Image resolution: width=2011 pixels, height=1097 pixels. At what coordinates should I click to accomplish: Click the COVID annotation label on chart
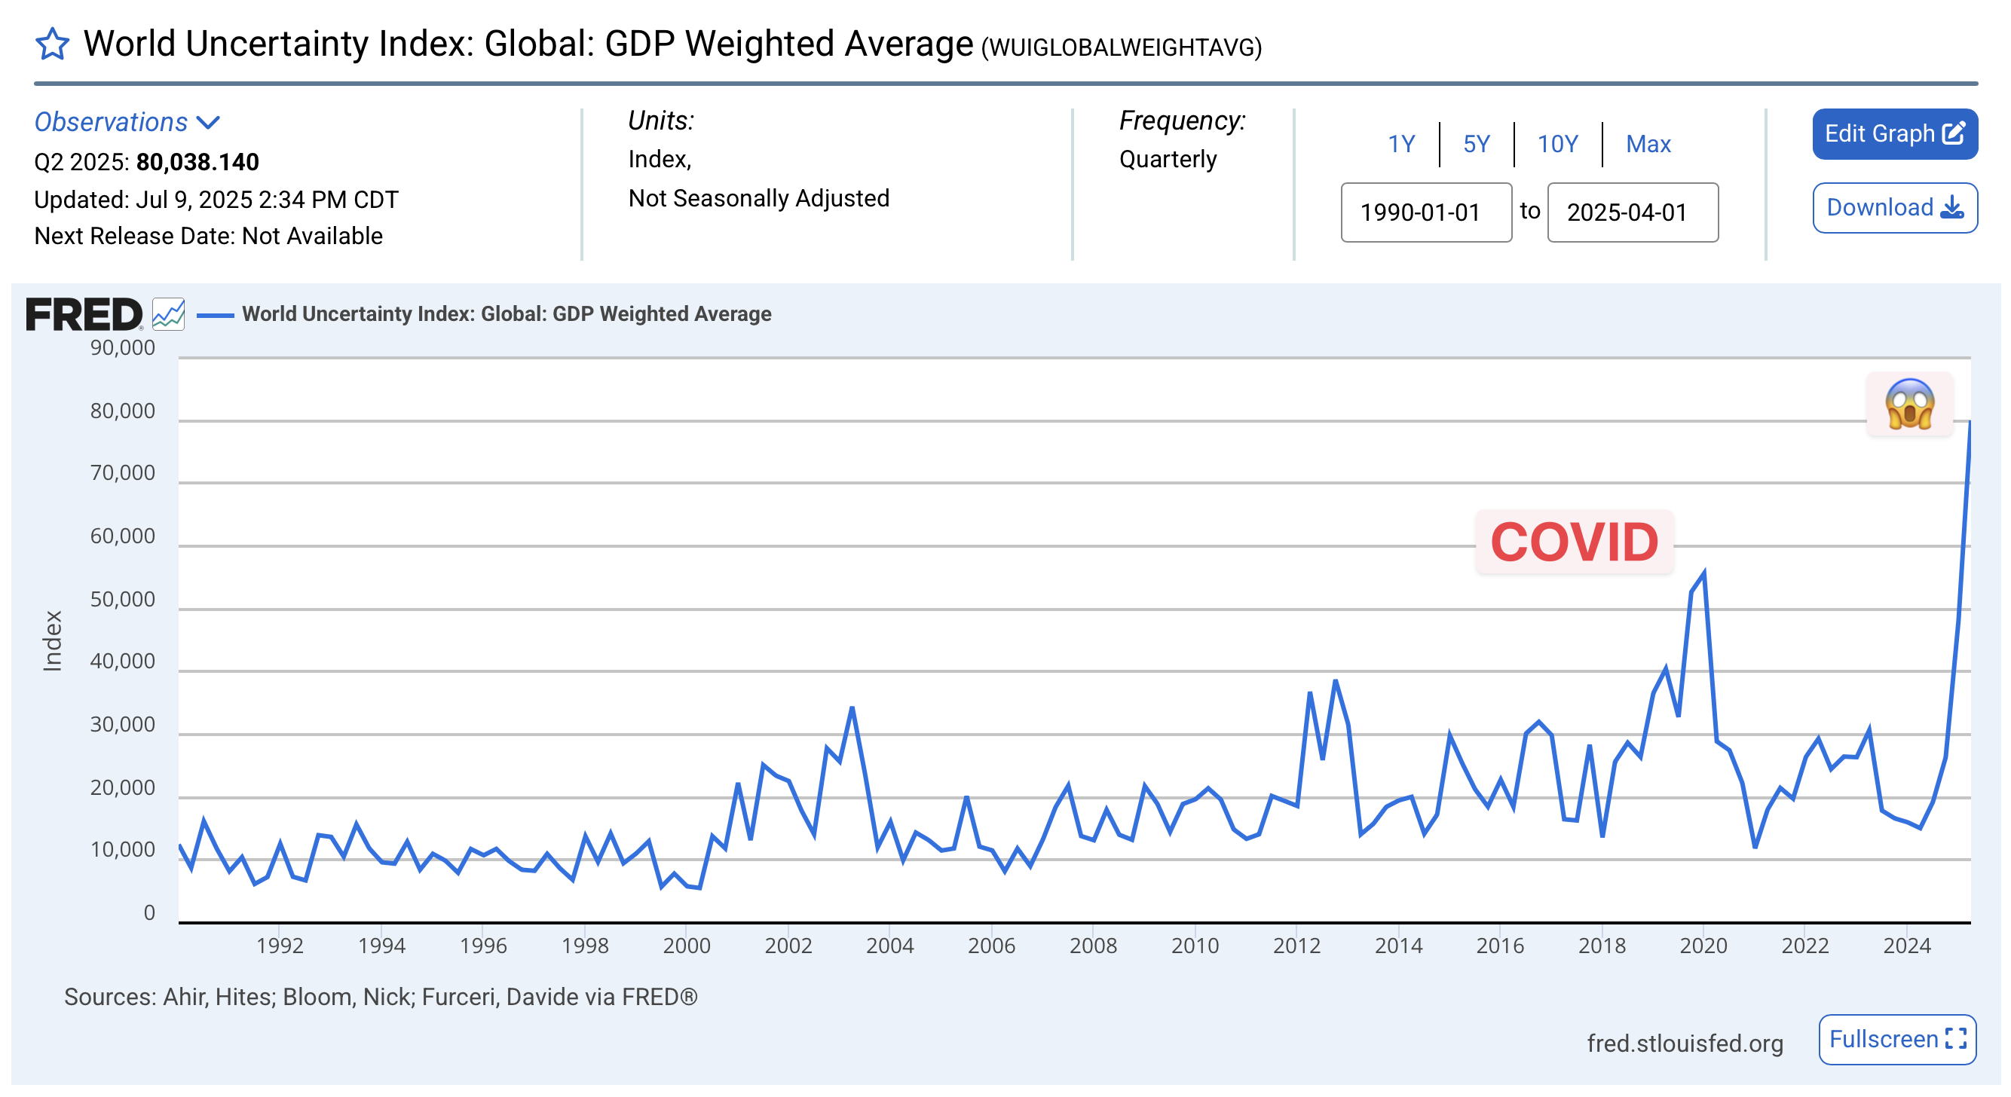tap(1574, 542)
